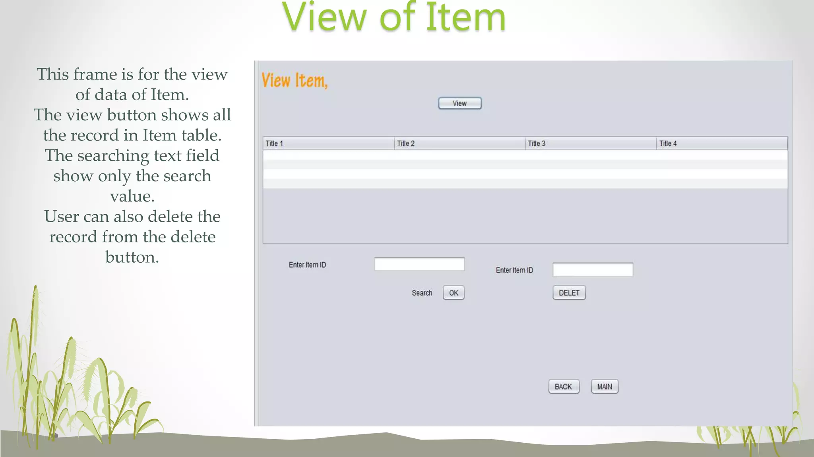Click the DELET button
814x457 pixels.
point(569,293)
